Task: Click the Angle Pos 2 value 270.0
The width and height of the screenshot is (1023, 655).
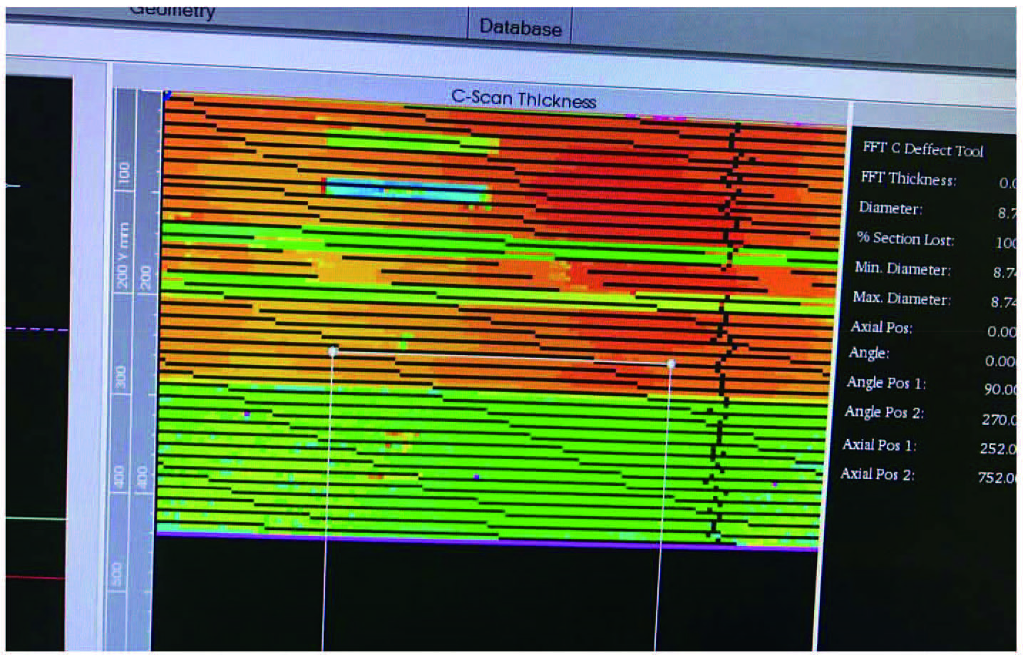Action: point(999,419)
